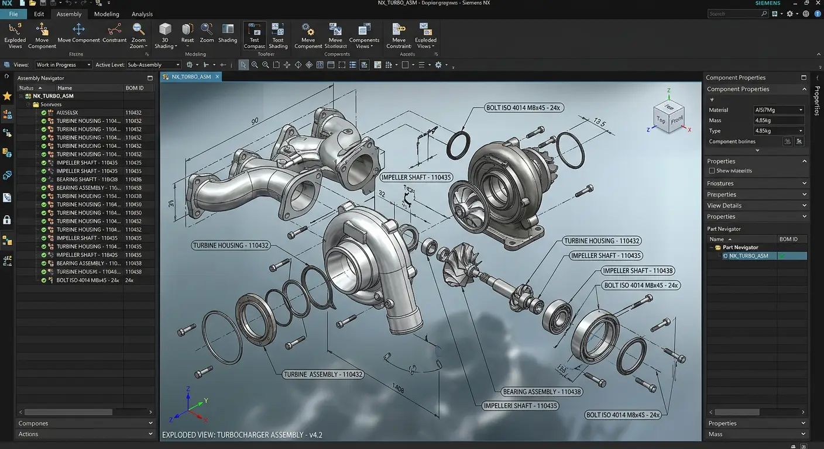Viewport: 824px width, 449px height.
Task: Open Meve Component with the gear icon
Action: click(x=308, y=36)
